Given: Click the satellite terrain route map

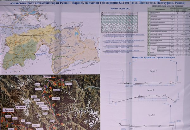Looking at the screenshot, I should click(50, 102).
